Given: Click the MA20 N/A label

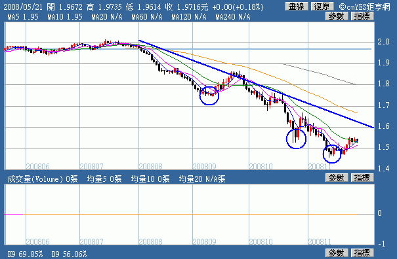Looking at the screenshot, I should pos(107,17).
